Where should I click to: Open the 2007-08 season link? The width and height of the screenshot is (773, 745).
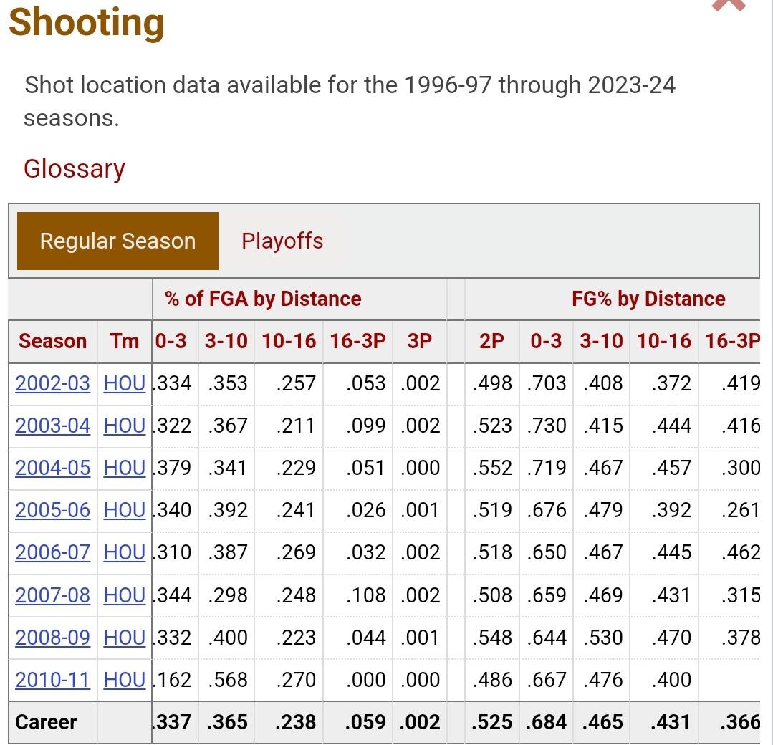click(53, 595)
